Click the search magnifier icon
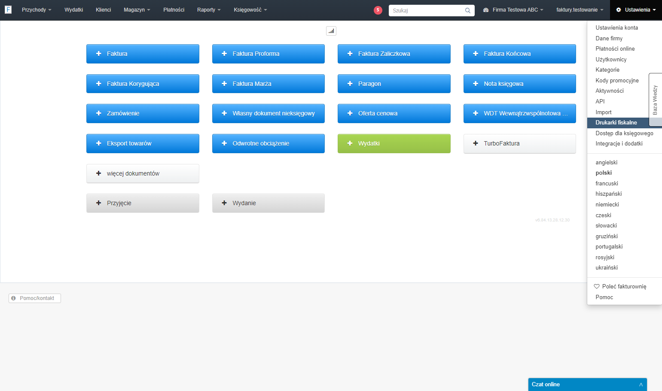 click(468, 10)
